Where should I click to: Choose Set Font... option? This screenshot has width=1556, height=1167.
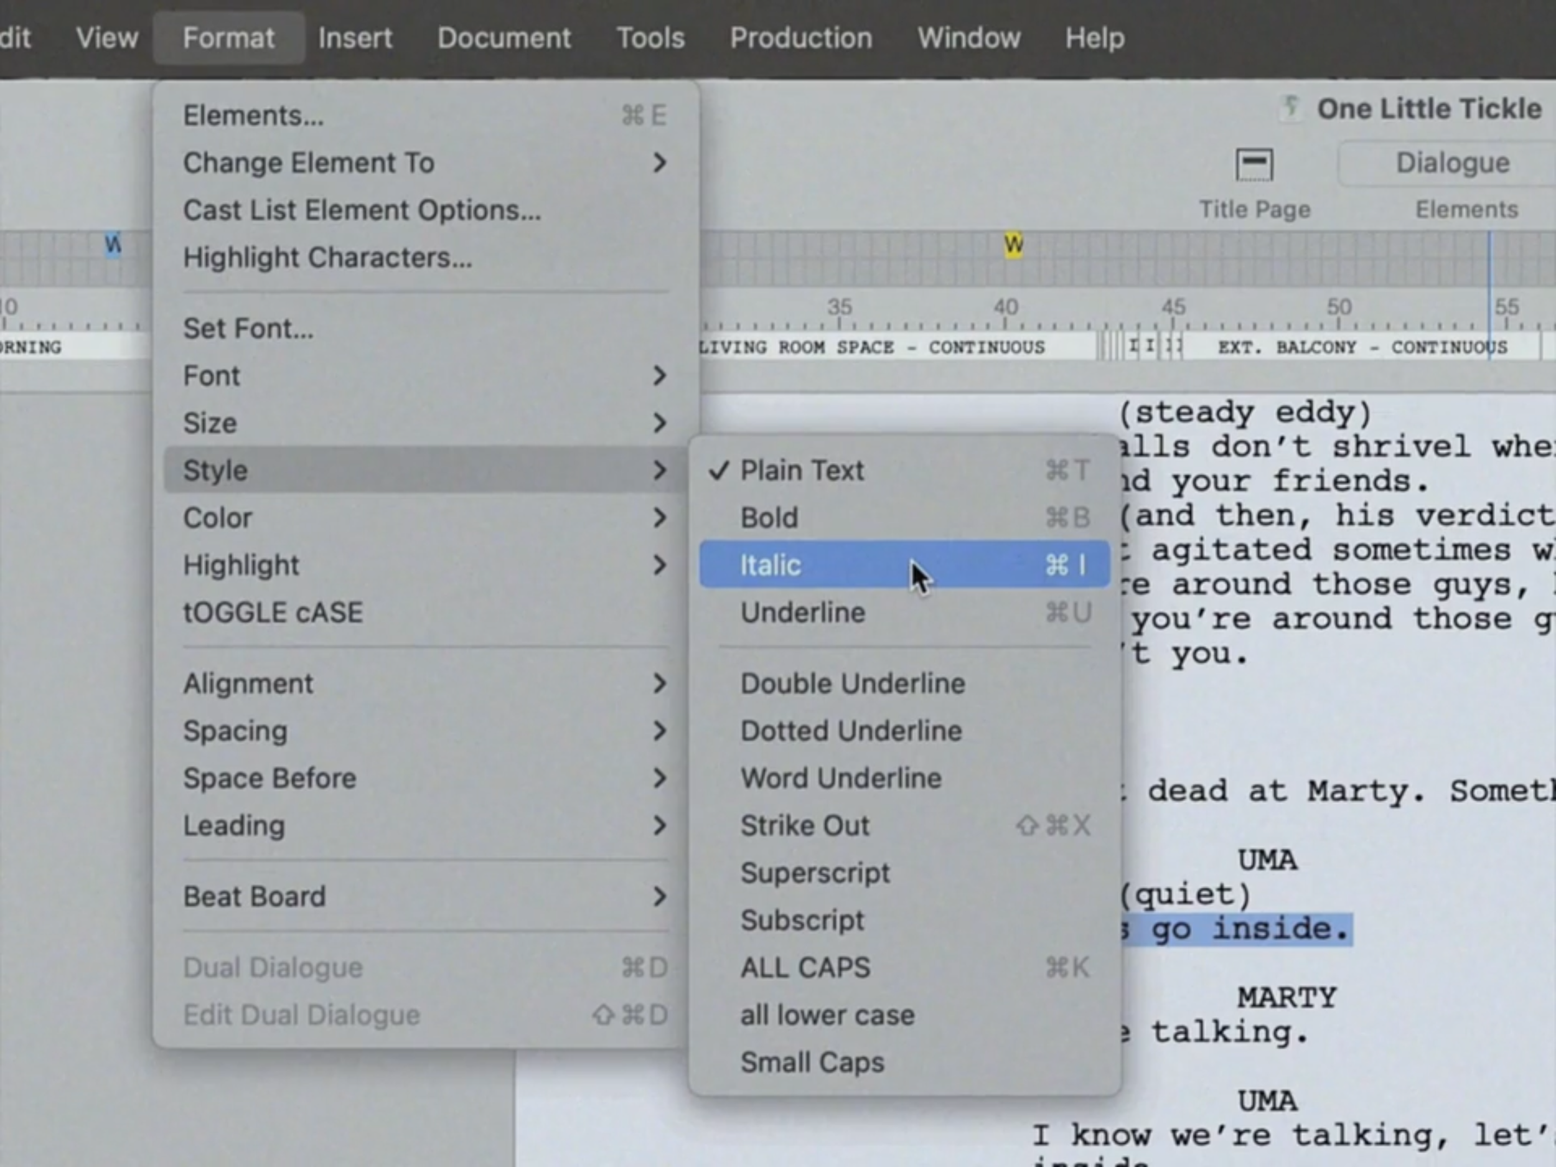[248, 329]
